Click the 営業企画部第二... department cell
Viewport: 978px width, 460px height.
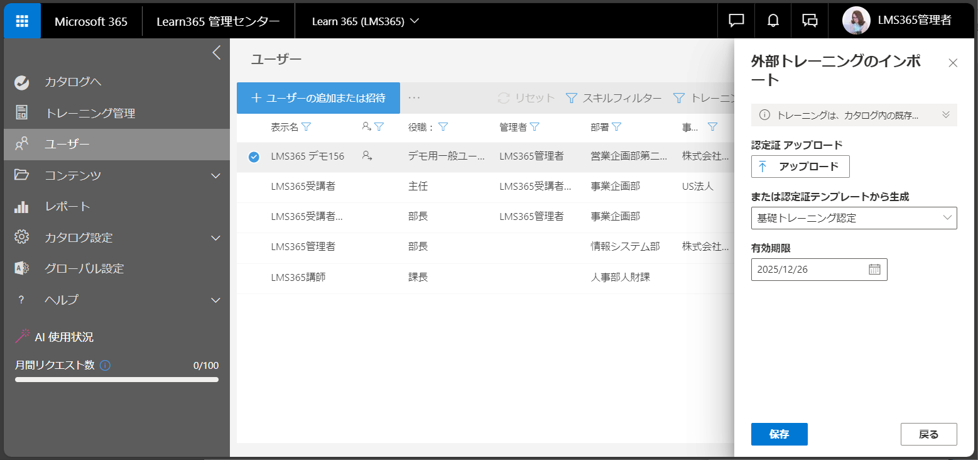[629, 156]
